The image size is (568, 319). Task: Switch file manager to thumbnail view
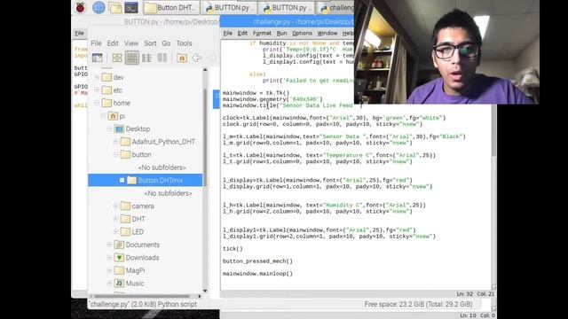117,58
